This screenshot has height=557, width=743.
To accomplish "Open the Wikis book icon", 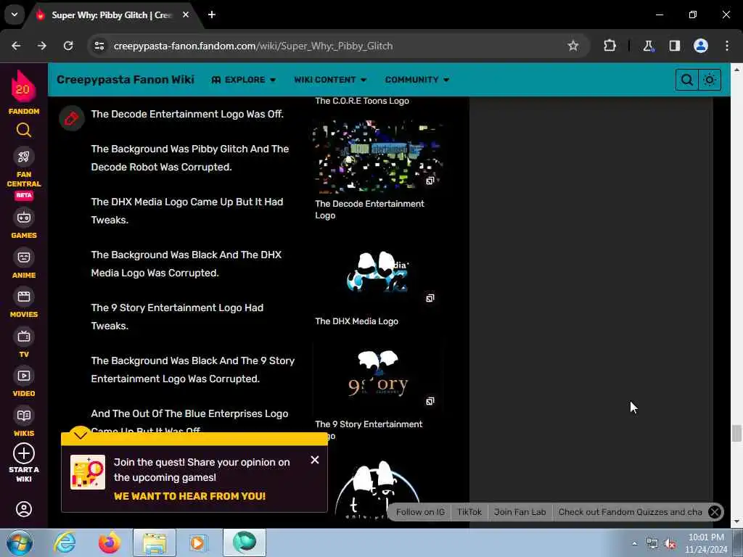I will click(24, 416).
